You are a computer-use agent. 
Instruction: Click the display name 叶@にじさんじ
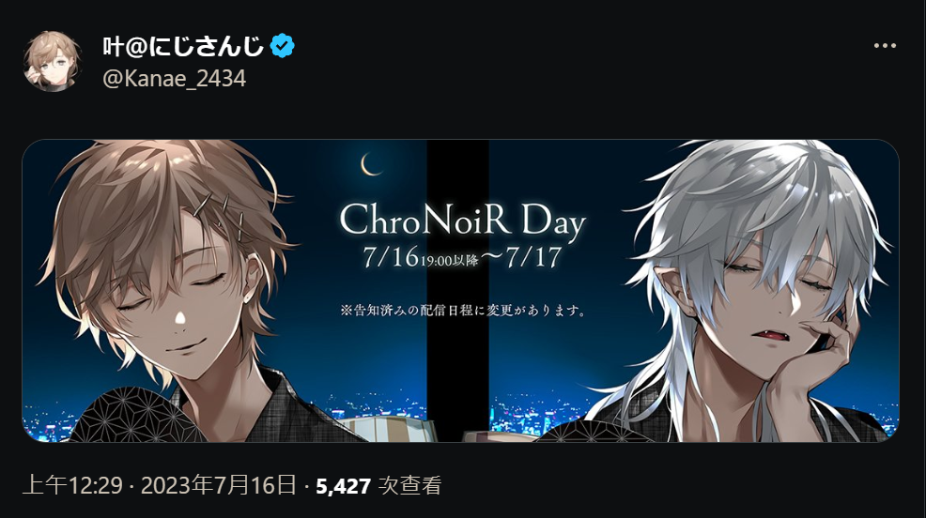[x=183, y=46]
